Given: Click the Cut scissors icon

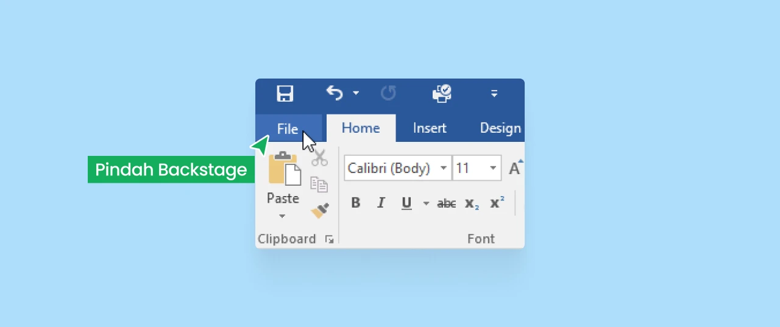Looking at the screenshot, I should click(319, 158).
